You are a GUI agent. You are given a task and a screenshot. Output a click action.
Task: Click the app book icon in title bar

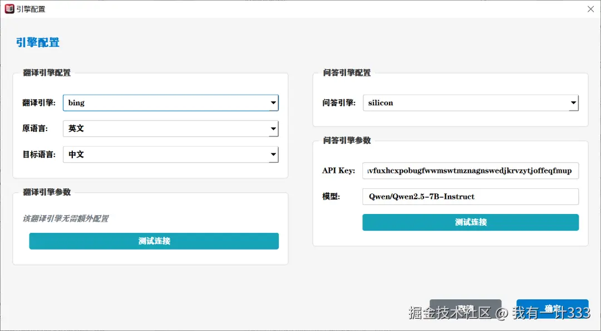pos(9,9)
